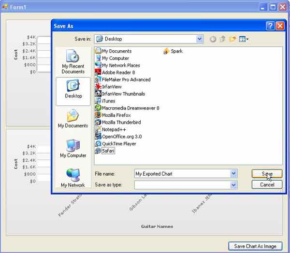Open the Views menu icon

point(244,39)
